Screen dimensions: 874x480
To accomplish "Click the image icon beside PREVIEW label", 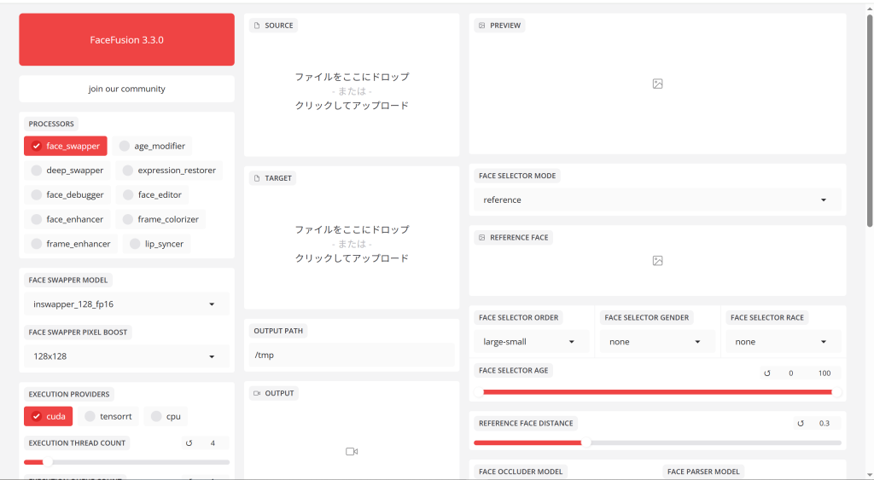I will pos(482,26).
